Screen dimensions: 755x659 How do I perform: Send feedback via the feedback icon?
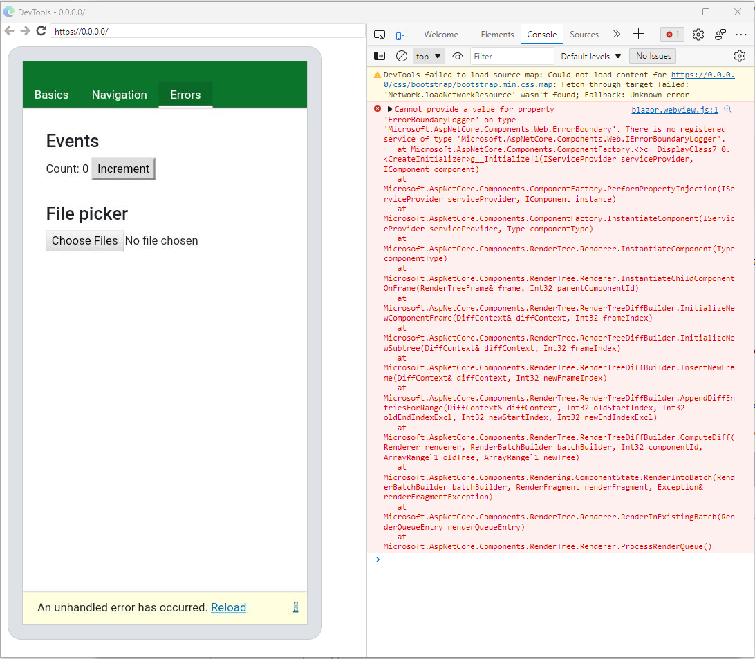click(720, 34)
